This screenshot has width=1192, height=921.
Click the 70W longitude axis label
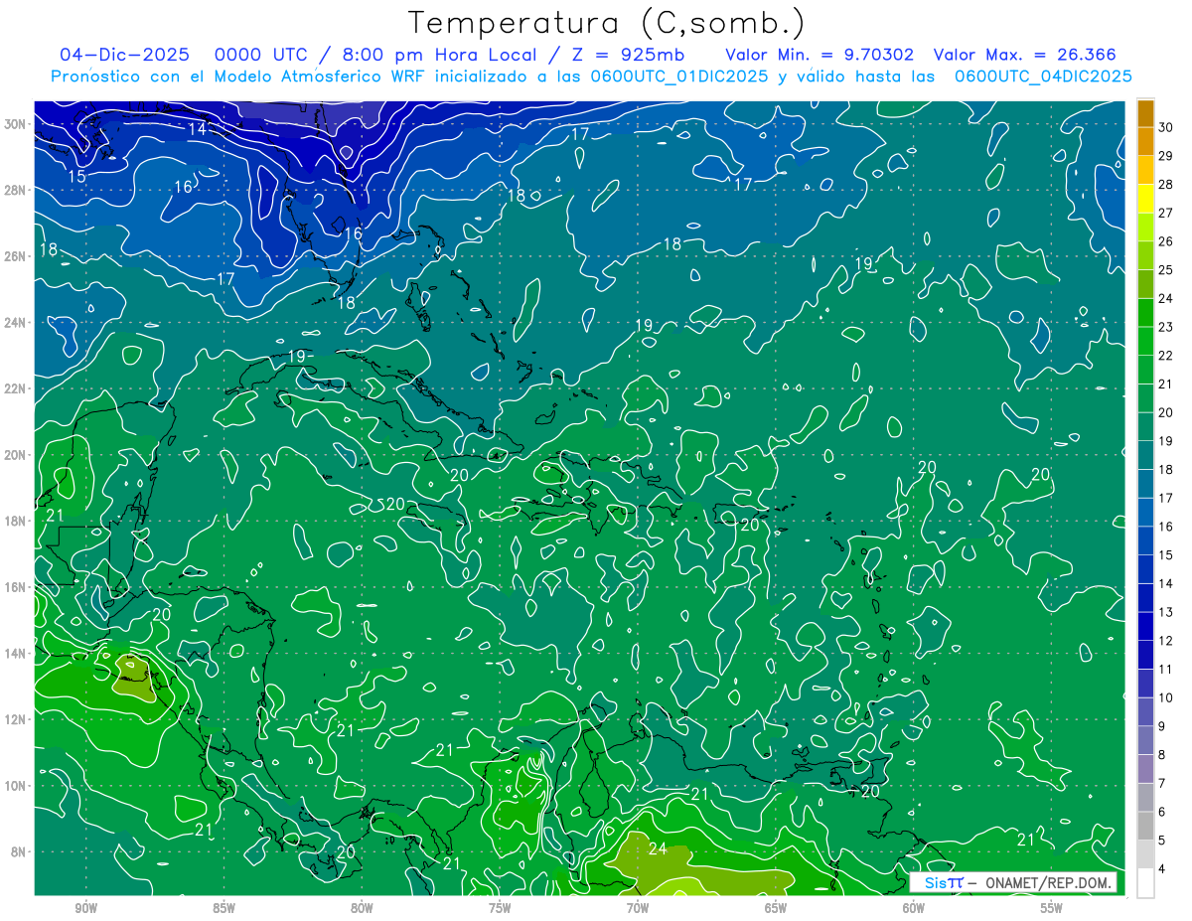tap(638, 908)
